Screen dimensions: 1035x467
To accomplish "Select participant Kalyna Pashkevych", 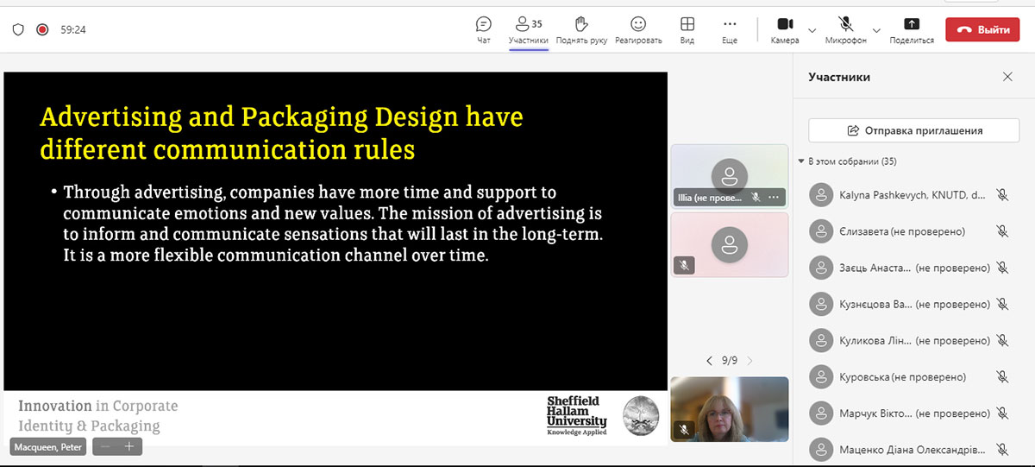I will (912, 195).
